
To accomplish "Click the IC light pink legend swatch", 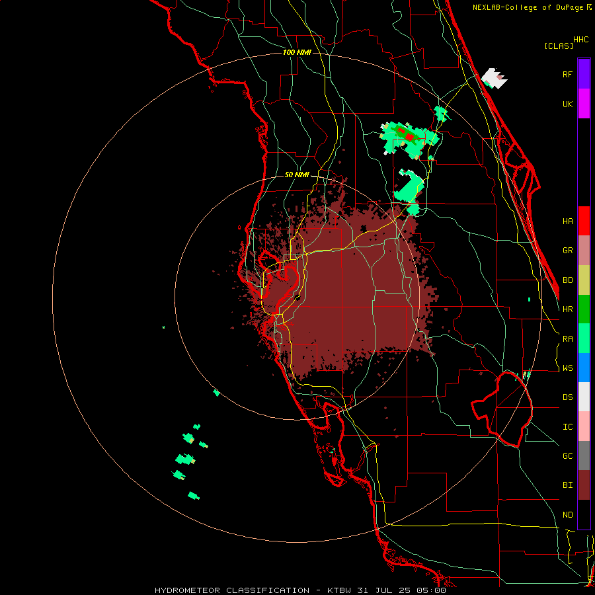I will click(584, 426).
